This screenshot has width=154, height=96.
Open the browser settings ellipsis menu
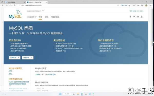point(151,5)
